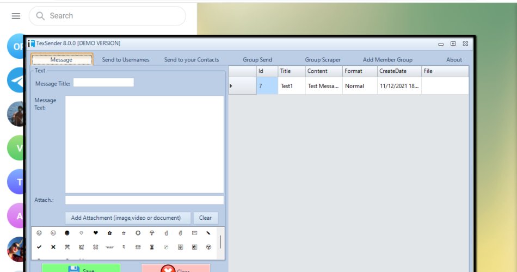Open the Group Scraper tab
517x272 pixels.
[x=323, y=60]
